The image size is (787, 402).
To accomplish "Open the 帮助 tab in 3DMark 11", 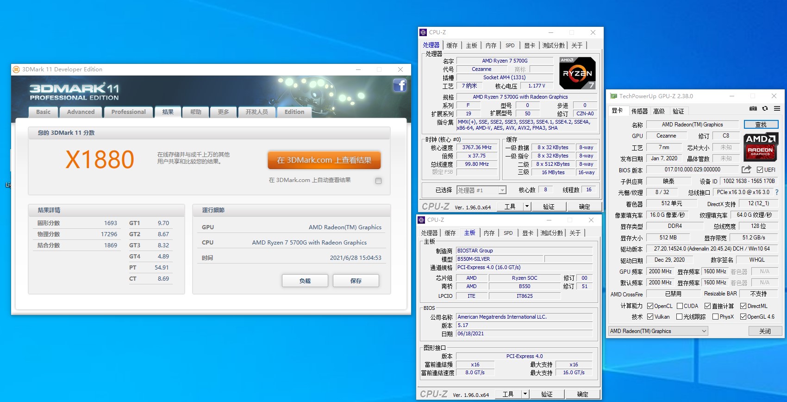I will pos(195,112).
